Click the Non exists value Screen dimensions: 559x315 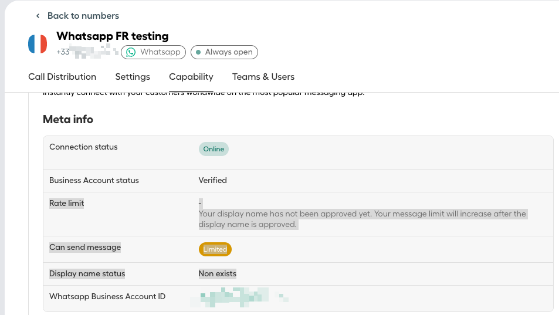pyautogui.click(x=218, y=274)
